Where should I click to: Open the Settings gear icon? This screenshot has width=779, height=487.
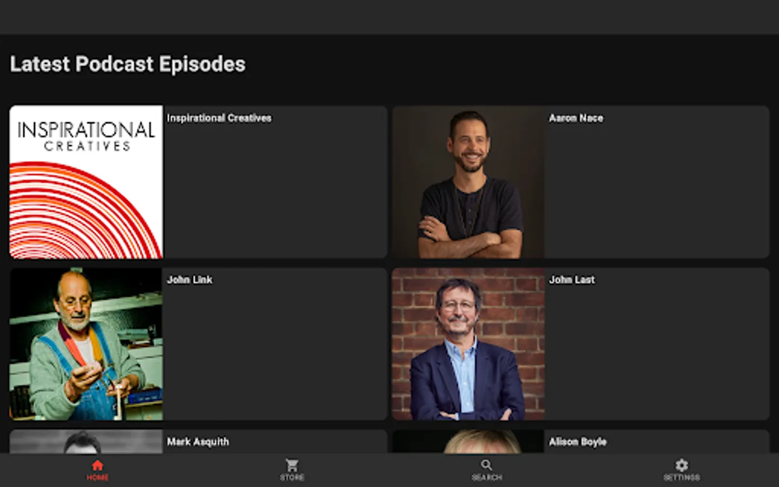[682, 465]
